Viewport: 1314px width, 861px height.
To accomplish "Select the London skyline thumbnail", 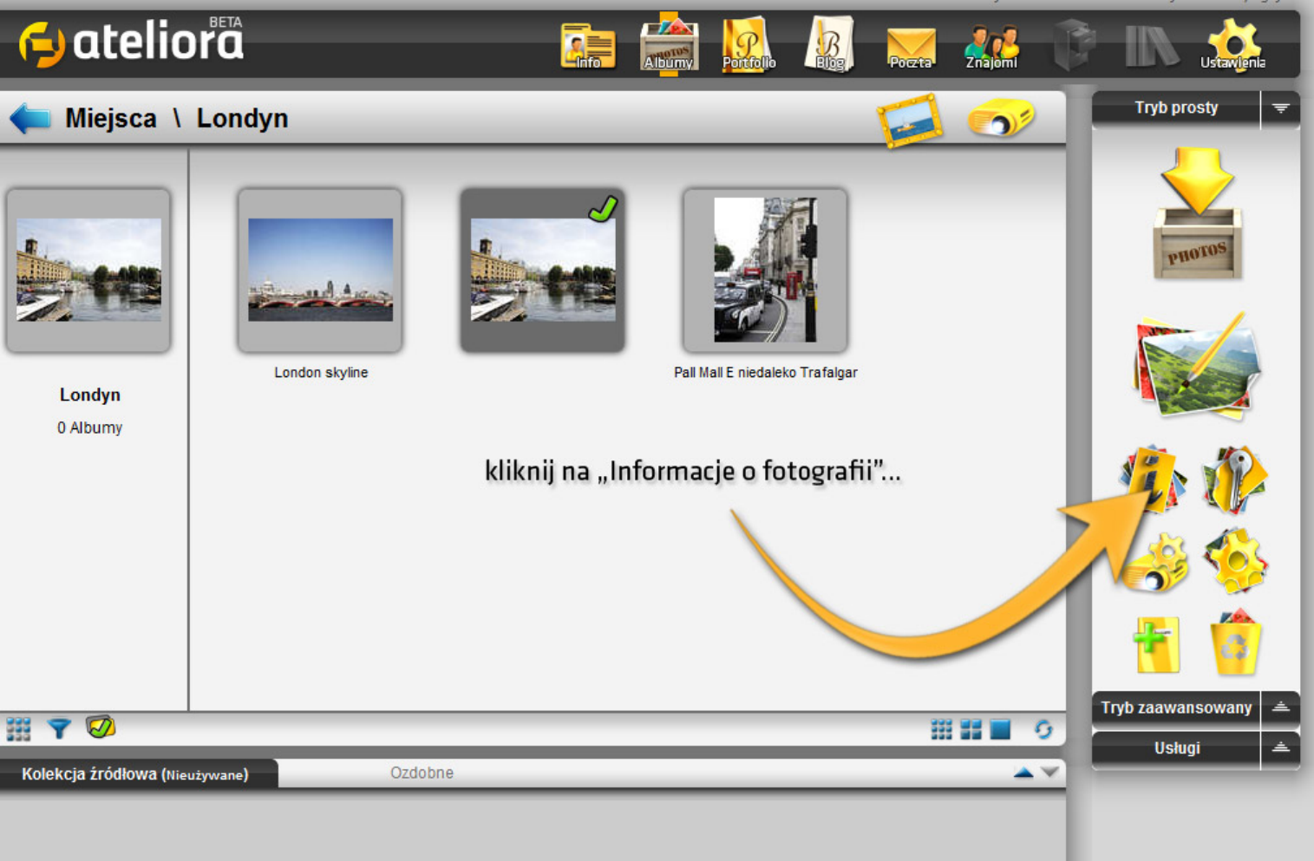I will pyautogui.click(x=320, y=270).
